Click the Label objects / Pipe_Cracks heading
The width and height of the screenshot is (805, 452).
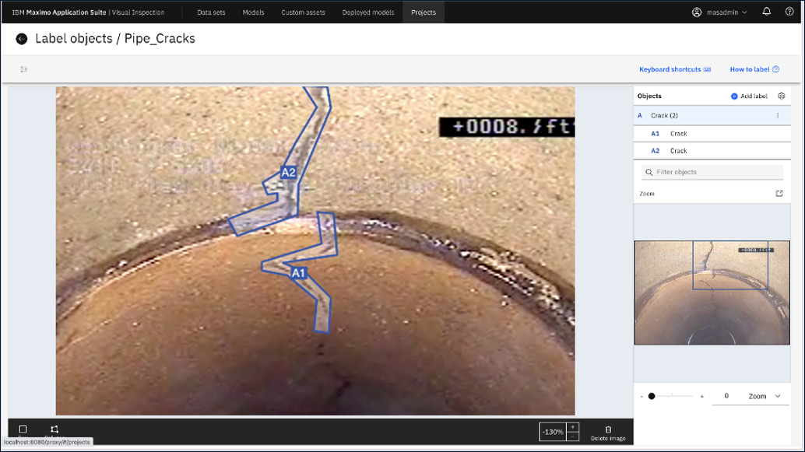[x=115, y=38]
